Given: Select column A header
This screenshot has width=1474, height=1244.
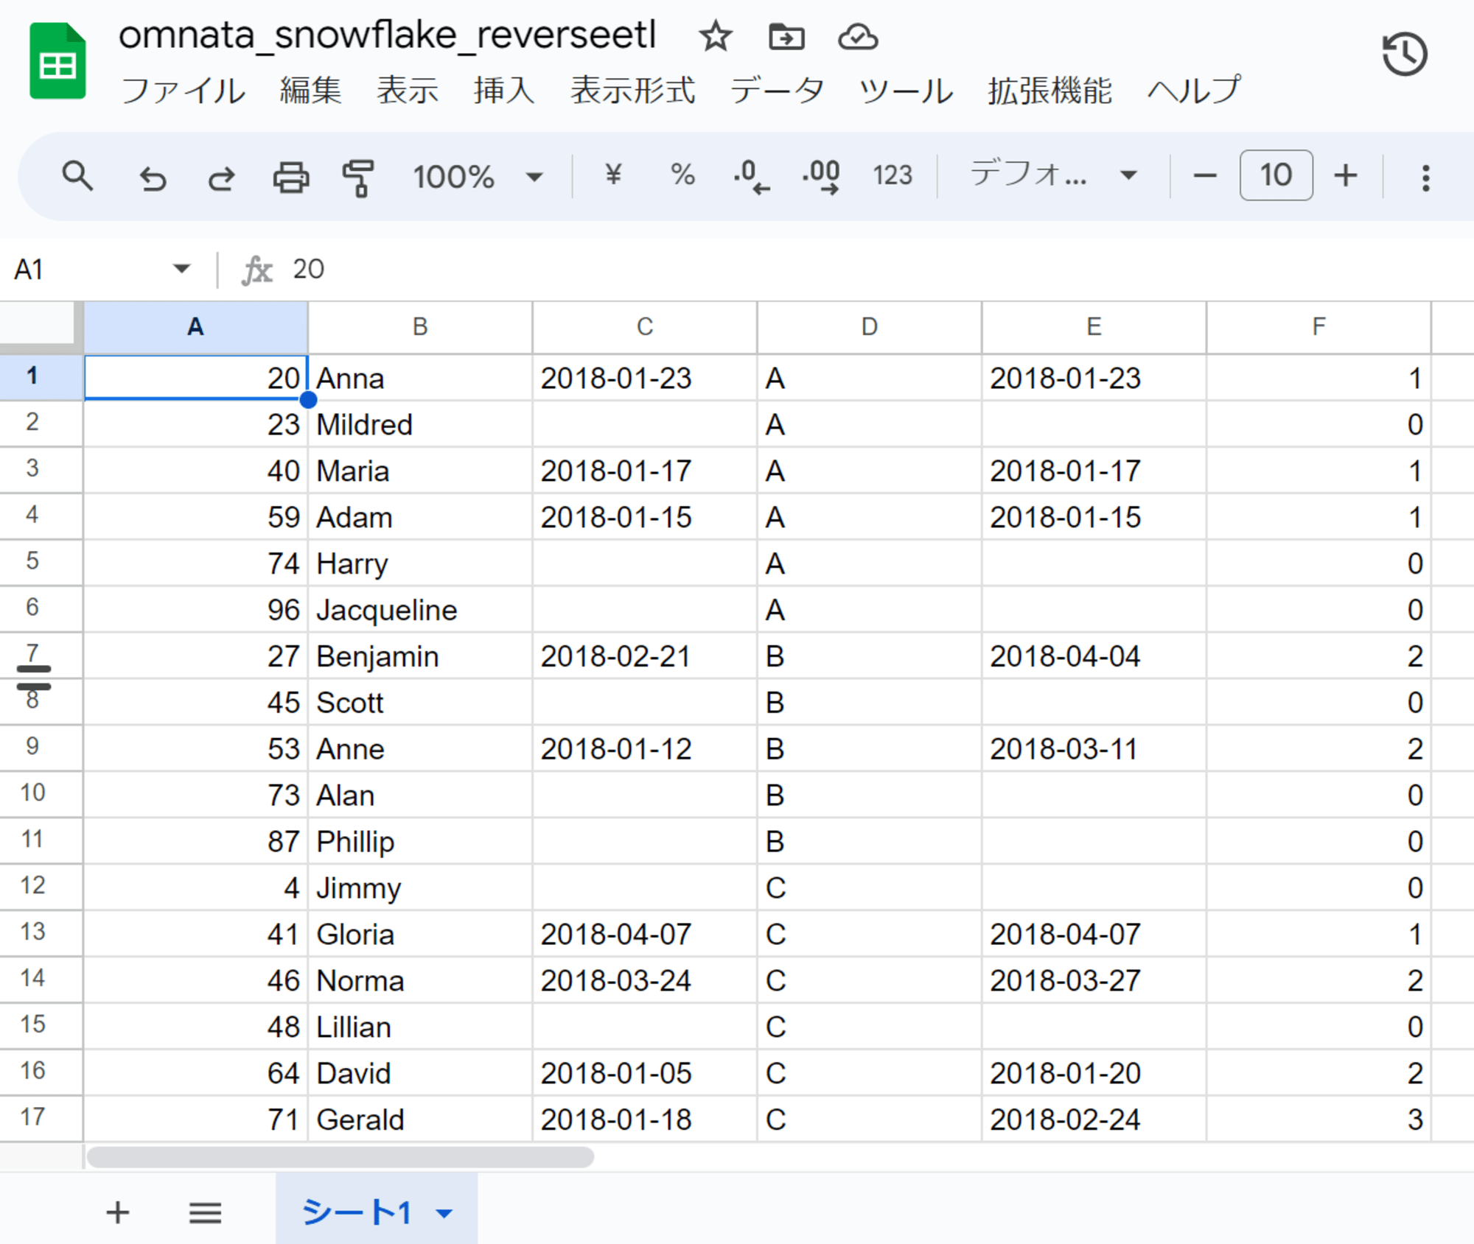Looking at the screenshot, I should [x=195, y=327].
